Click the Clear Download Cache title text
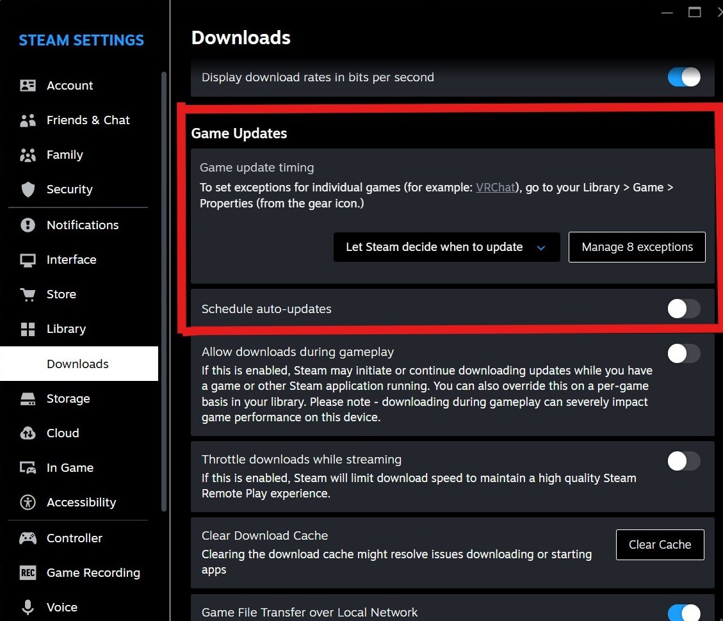Viewport: 723px width, 621px height. pyautogui.click(x=264, y=536)
